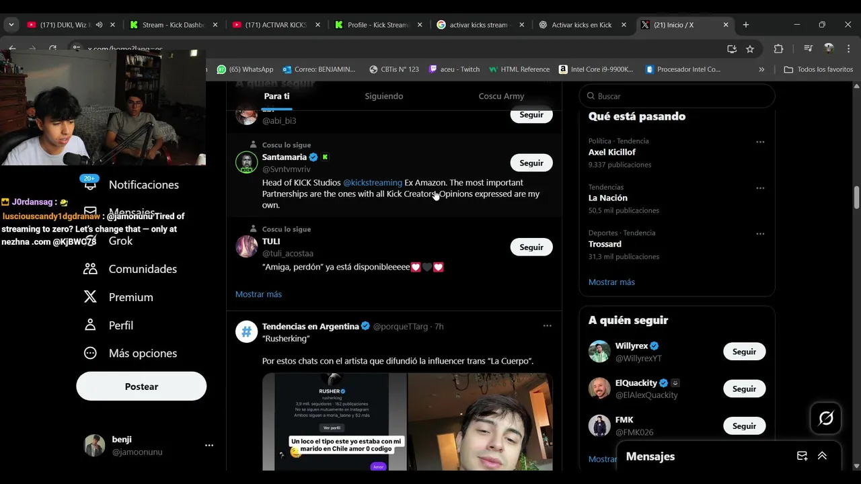Mute audio icon on DUKI tab
This screenshot has width=861, height=484.
[99, 25]
